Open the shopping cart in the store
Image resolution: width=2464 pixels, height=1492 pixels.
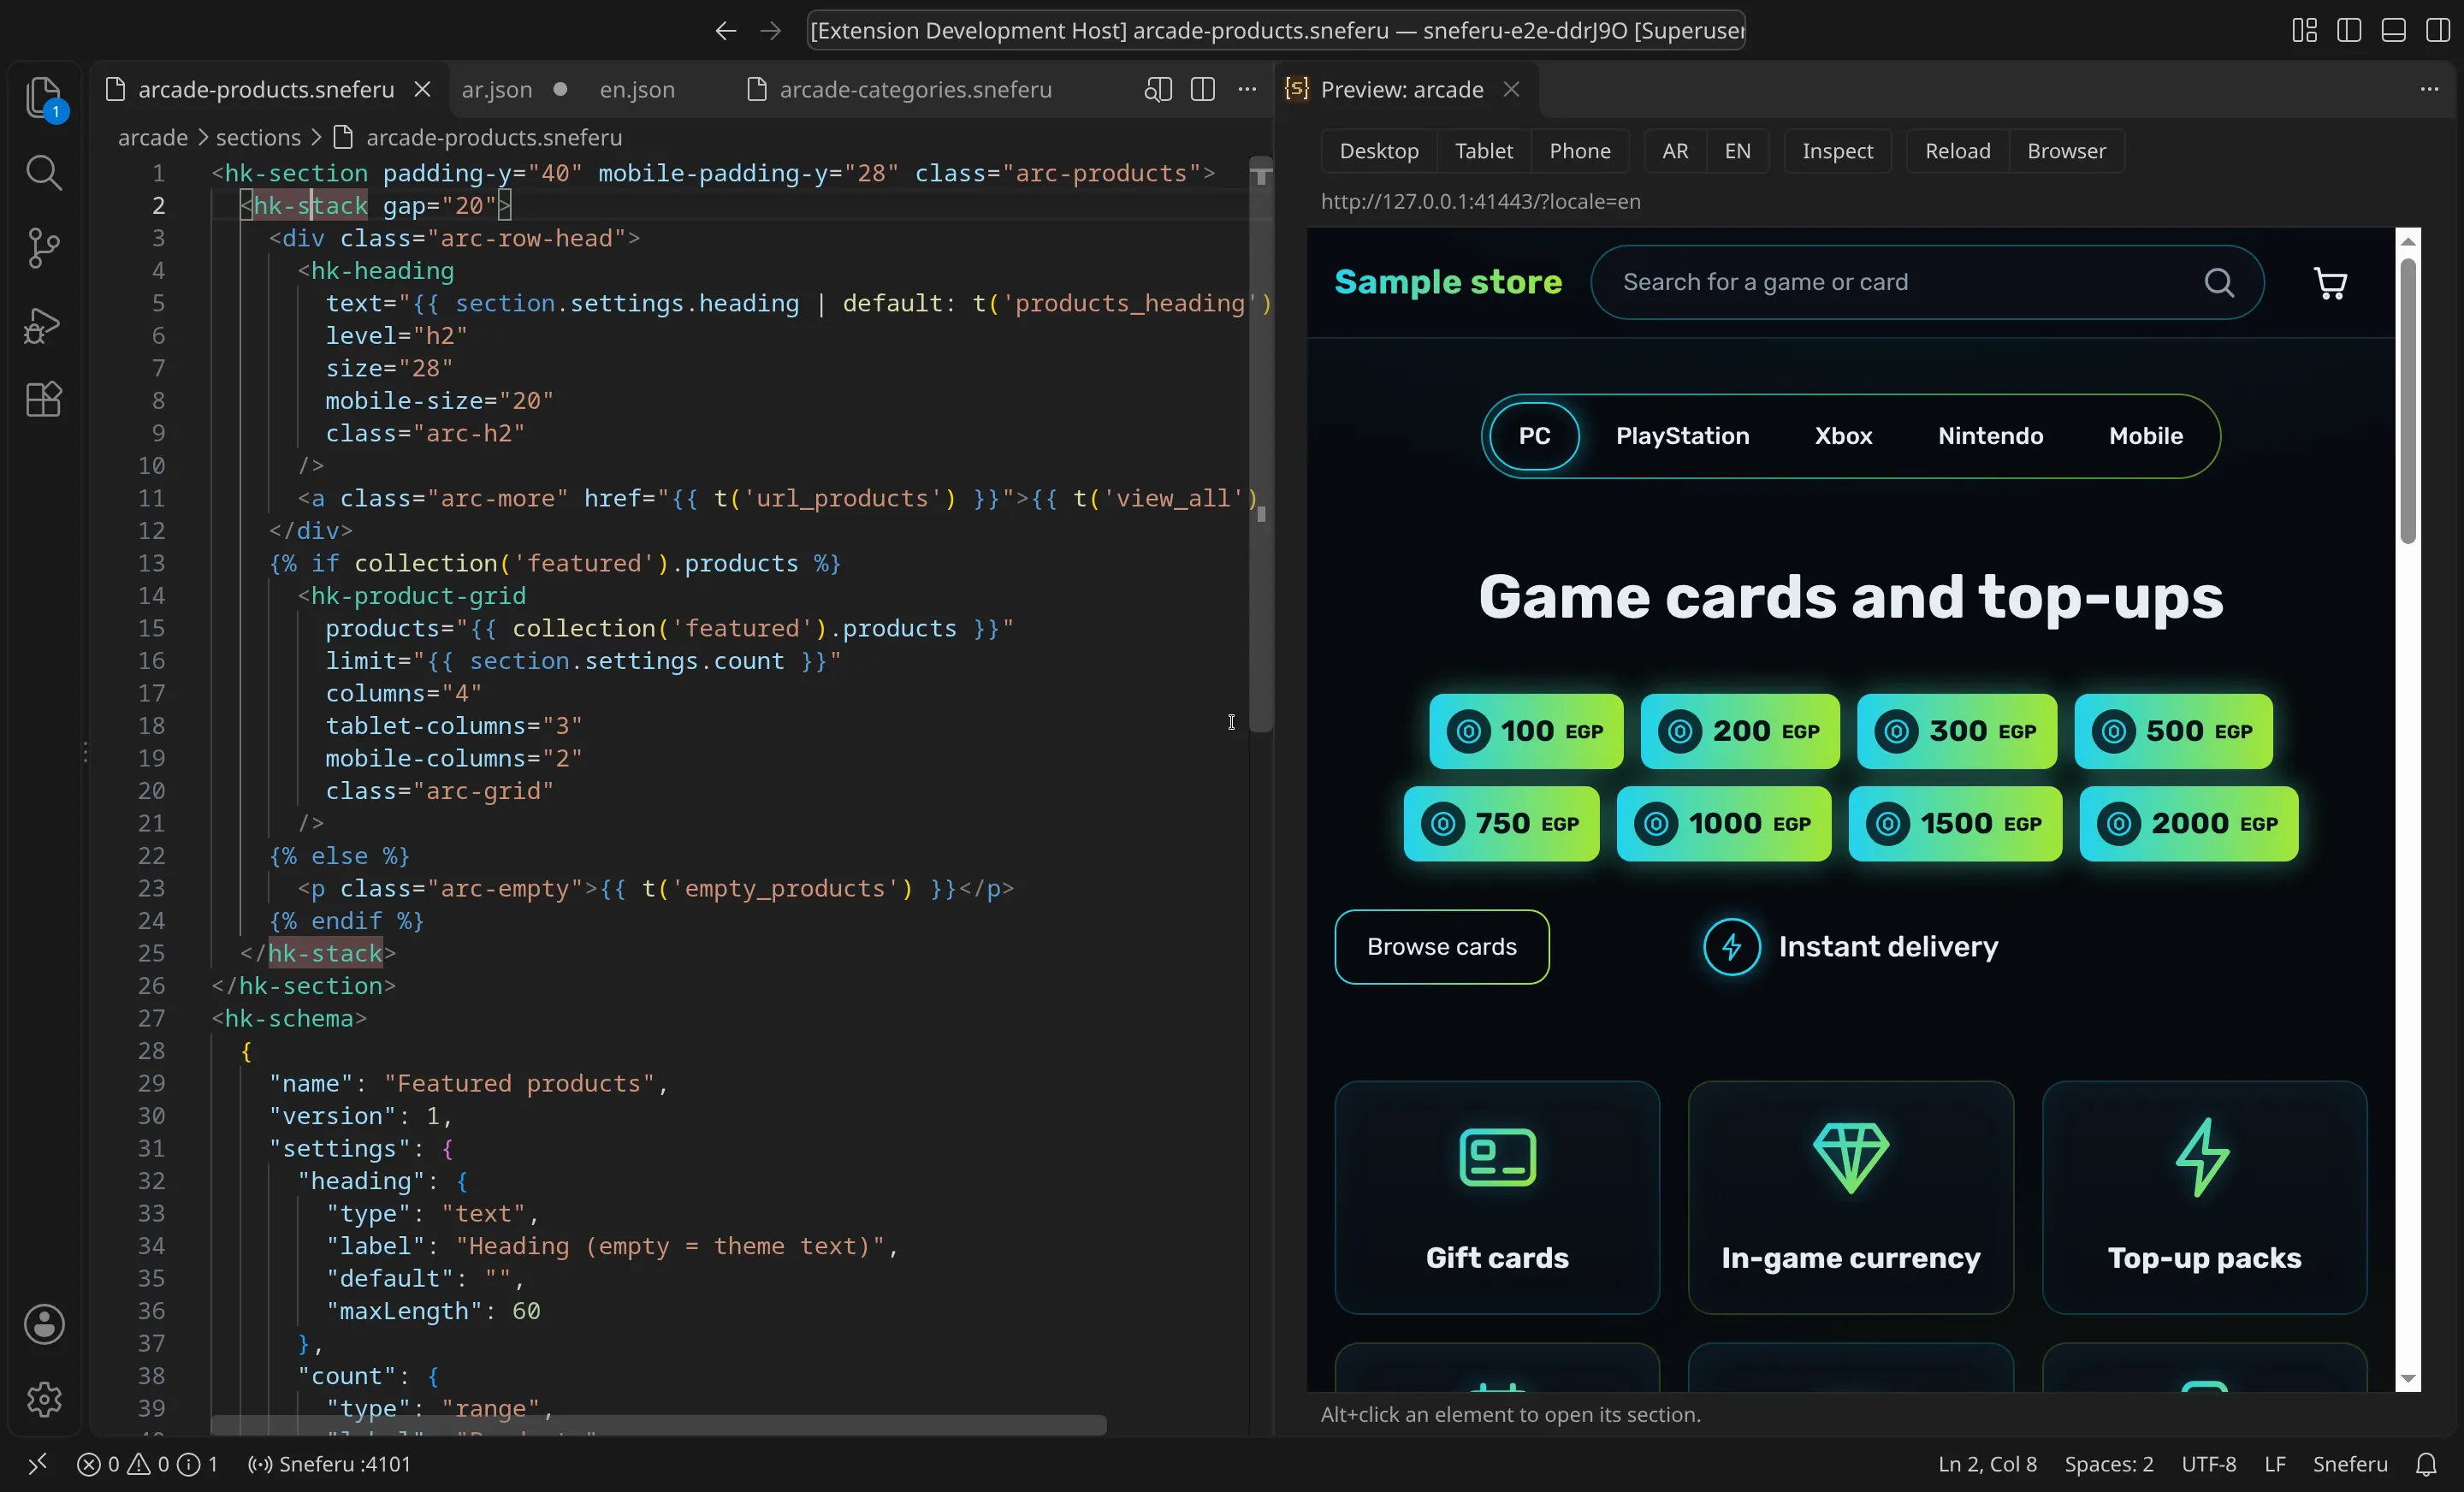coord(2331,283)
